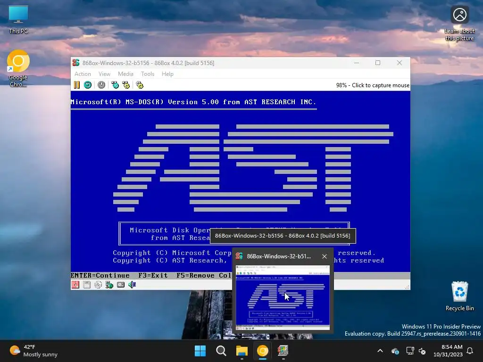Open the View menu
Screen dimensions: 483x362
(x=104, y=74)
